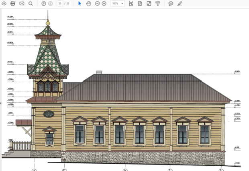Click the fit page view icon
Screen dimensions: 249x171
[x=140, y=3]
